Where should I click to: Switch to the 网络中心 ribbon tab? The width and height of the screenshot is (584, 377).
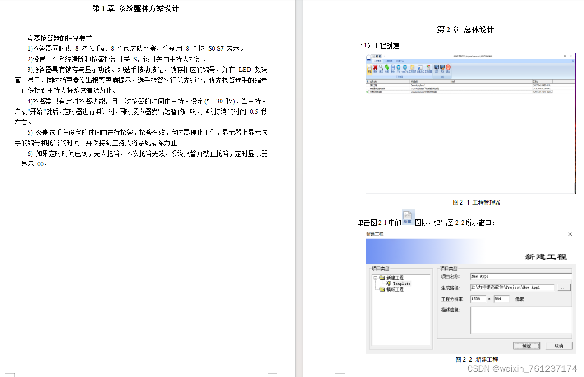[x=400, y=61]
